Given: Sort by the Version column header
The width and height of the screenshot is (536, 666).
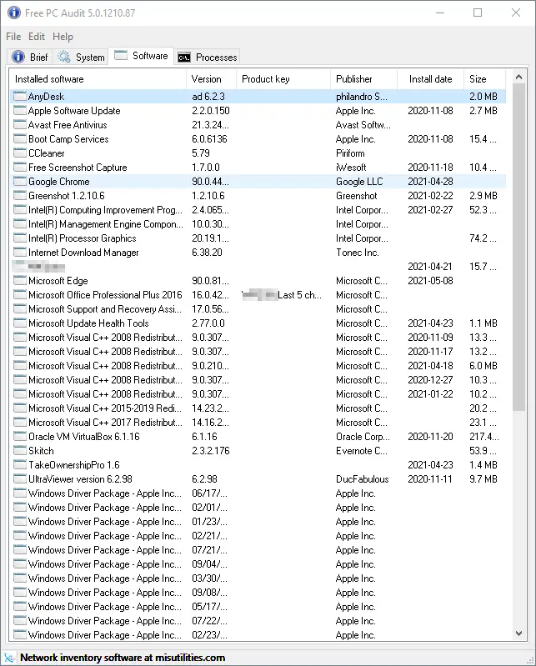Looking at the screenshot, I should 211,79.
